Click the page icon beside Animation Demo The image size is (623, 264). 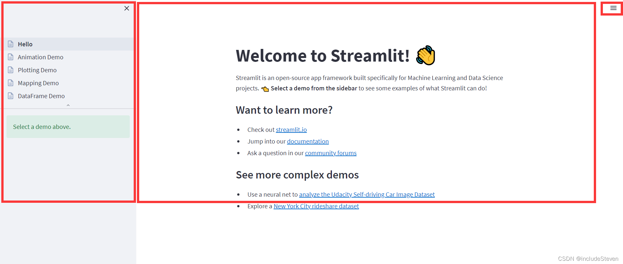(x=11, y=57)
